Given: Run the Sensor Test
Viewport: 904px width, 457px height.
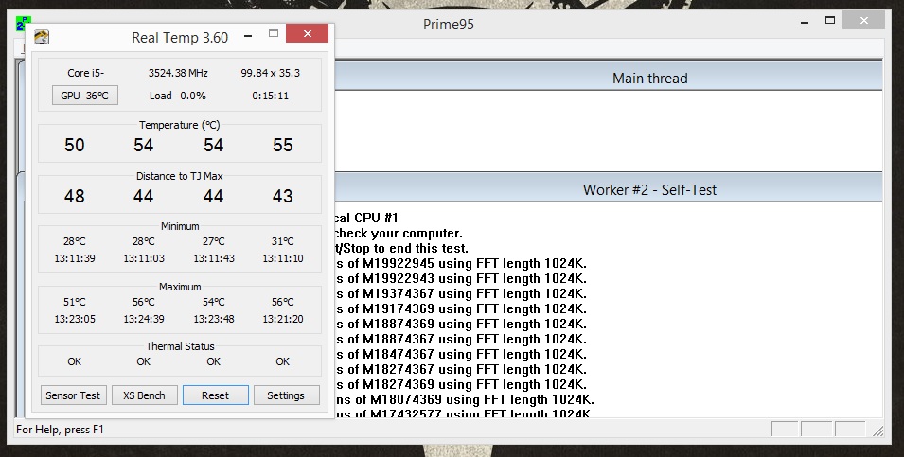Looking at the screenshot, I should (74, 395).
